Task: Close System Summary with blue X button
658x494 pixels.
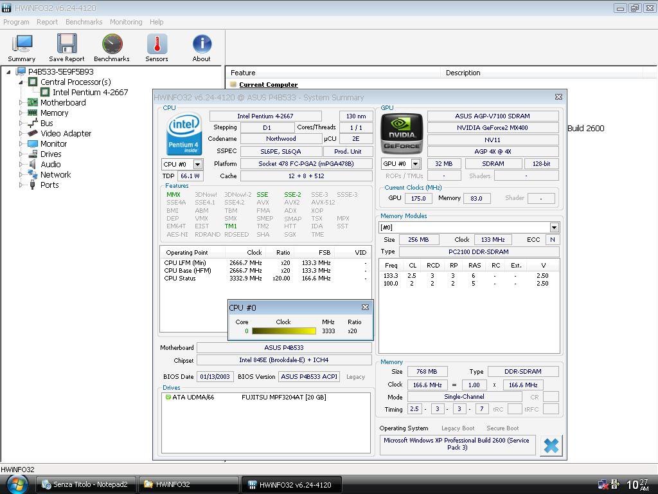Action: tap(551, 445)
